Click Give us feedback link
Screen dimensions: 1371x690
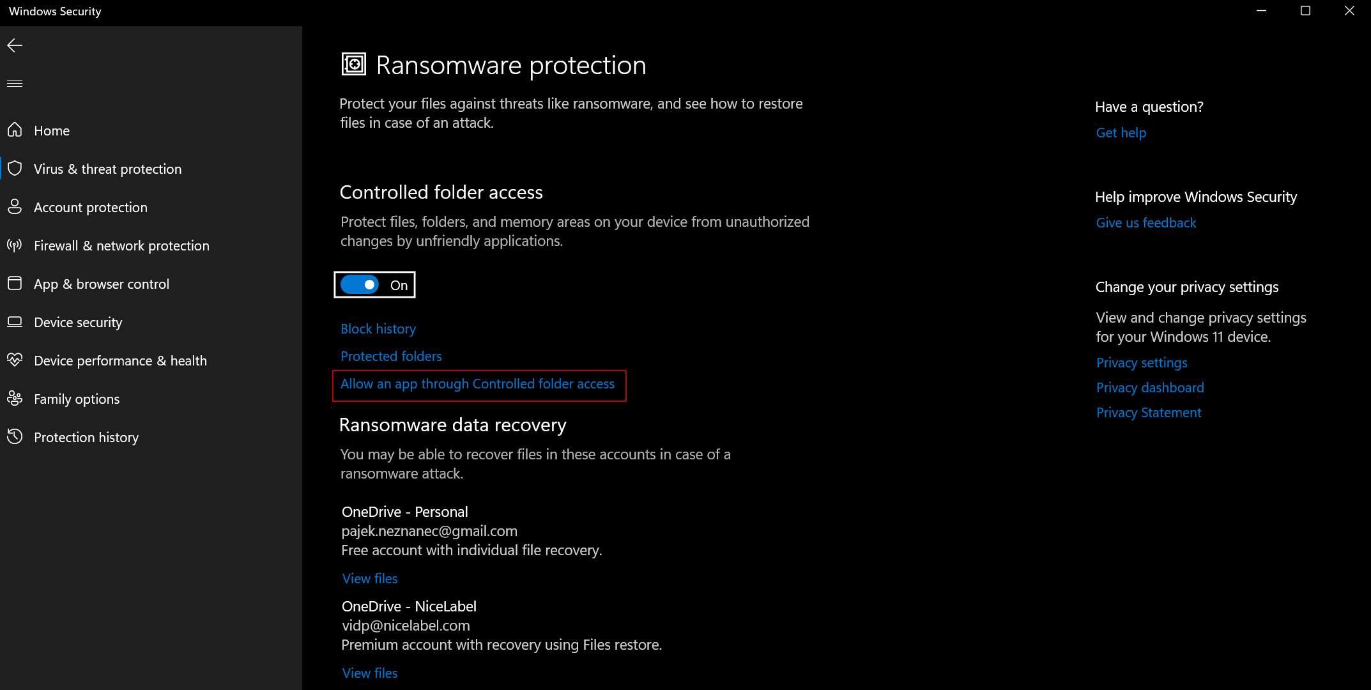pyautogui.click(x=1146, y=223)
